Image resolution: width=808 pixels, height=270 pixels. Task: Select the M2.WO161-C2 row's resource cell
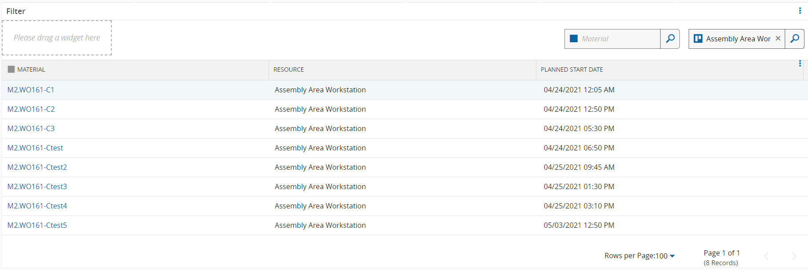(320, 109)
